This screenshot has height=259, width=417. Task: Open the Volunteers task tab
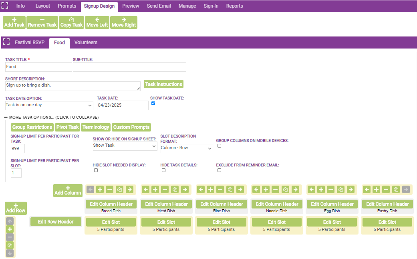(86, 42)
